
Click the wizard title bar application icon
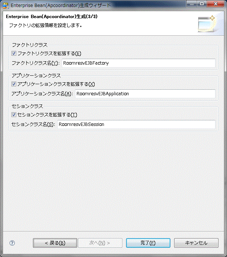[6, 6]
